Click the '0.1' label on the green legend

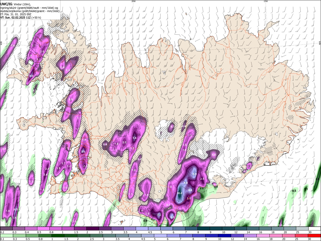tap(2, 239)
